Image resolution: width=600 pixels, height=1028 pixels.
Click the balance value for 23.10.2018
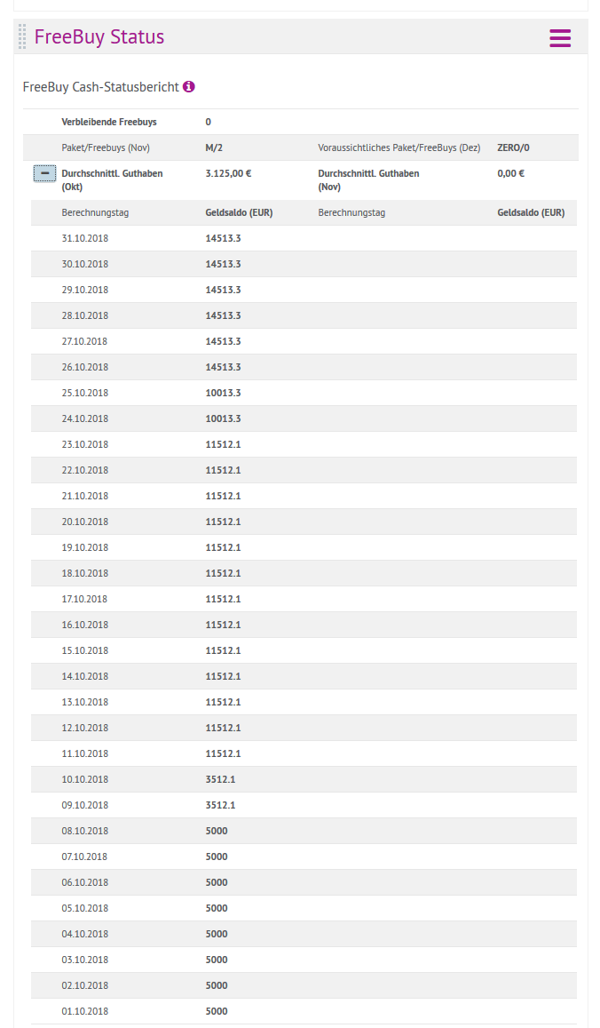[223, 444]
